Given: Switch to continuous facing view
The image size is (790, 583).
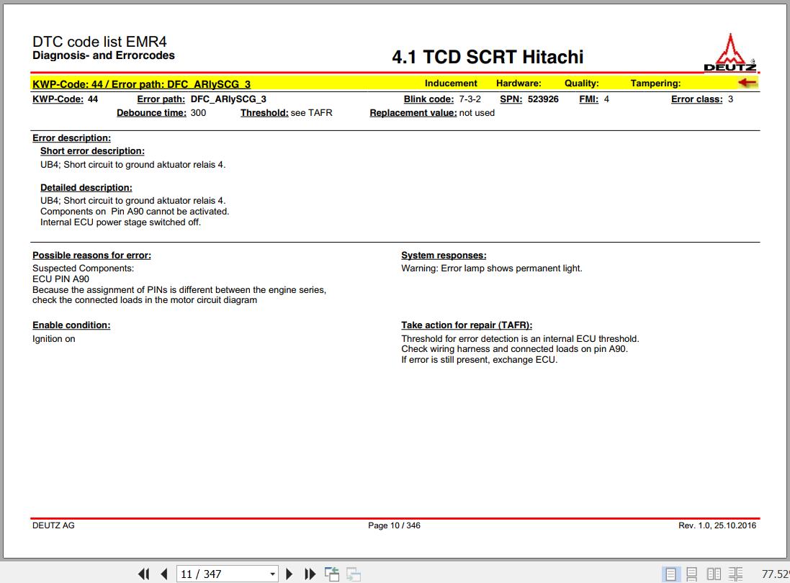Looking at the screenshot, I should coord(735,574).
